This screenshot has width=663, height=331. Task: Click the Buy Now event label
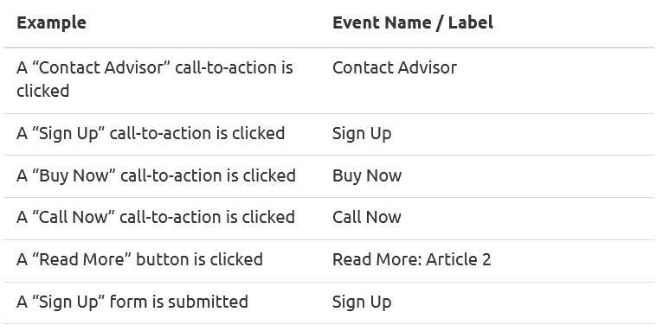pos(367,176)
